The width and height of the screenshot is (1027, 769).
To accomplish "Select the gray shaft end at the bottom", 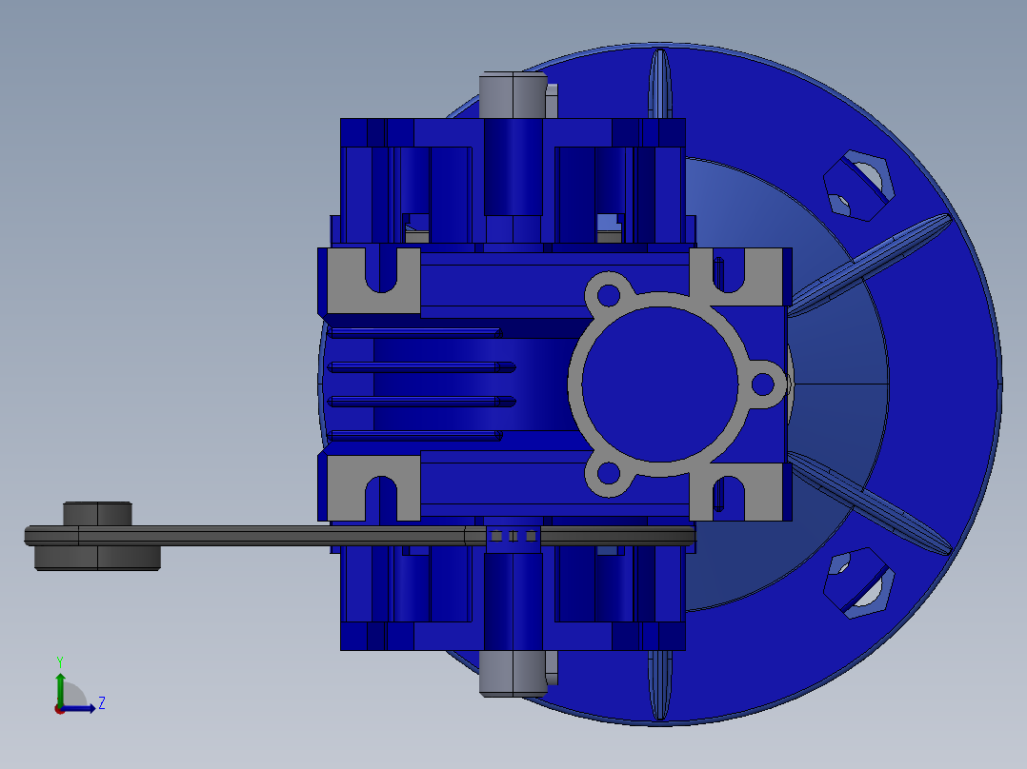I will pos(513,674).
